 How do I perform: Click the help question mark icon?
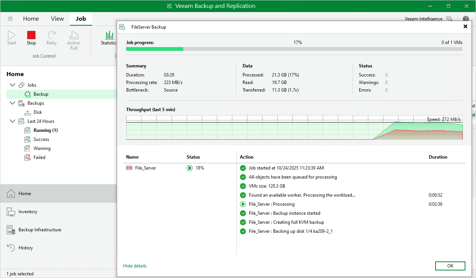(465, 18)
